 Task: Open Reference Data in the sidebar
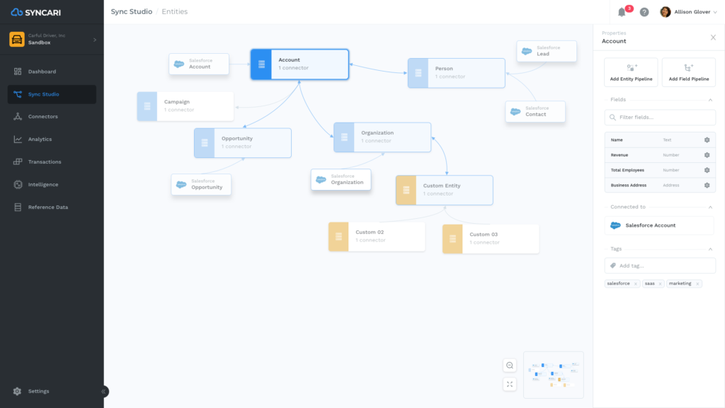pos(52,208)
